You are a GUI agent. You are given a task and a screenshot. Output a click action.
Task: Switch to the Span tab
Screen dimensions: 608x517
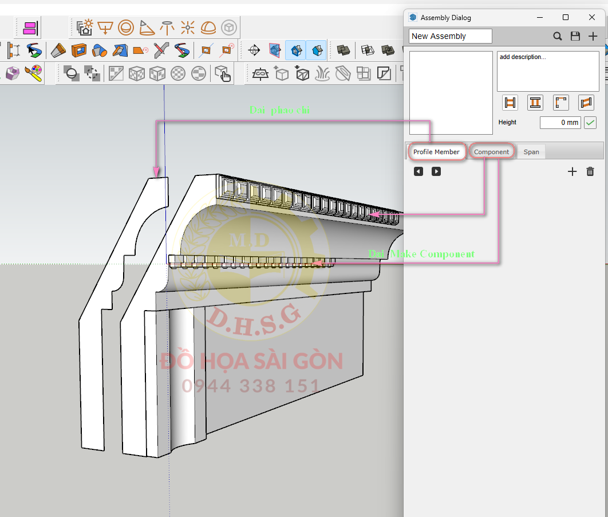(x=531, y=152)
